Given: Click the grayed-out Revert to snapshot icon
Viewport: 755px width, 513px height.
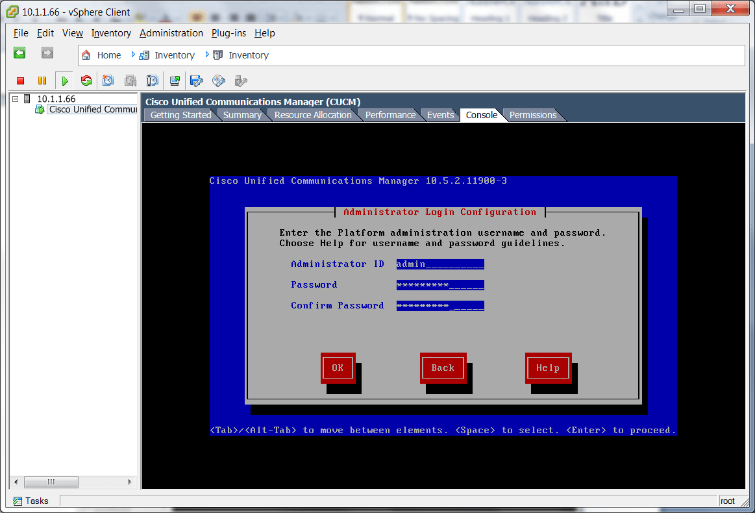Looking at the screenshot, I should coord(130,81).
